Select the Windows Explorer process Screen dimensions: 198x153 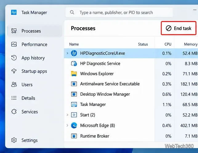pos(131,74)
